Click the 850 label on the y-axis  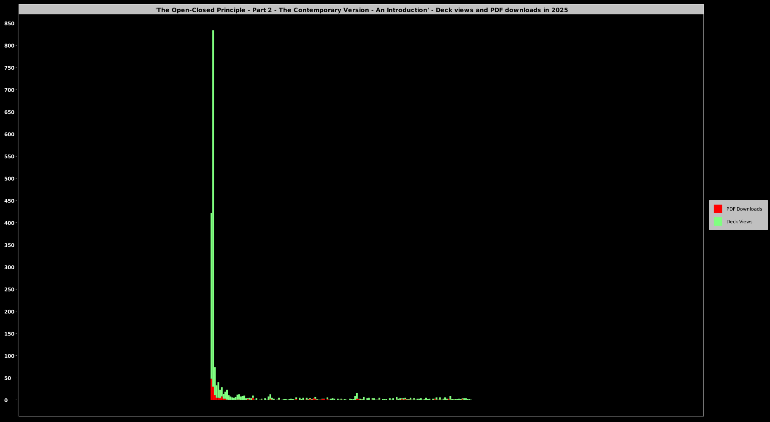(9, 24)
